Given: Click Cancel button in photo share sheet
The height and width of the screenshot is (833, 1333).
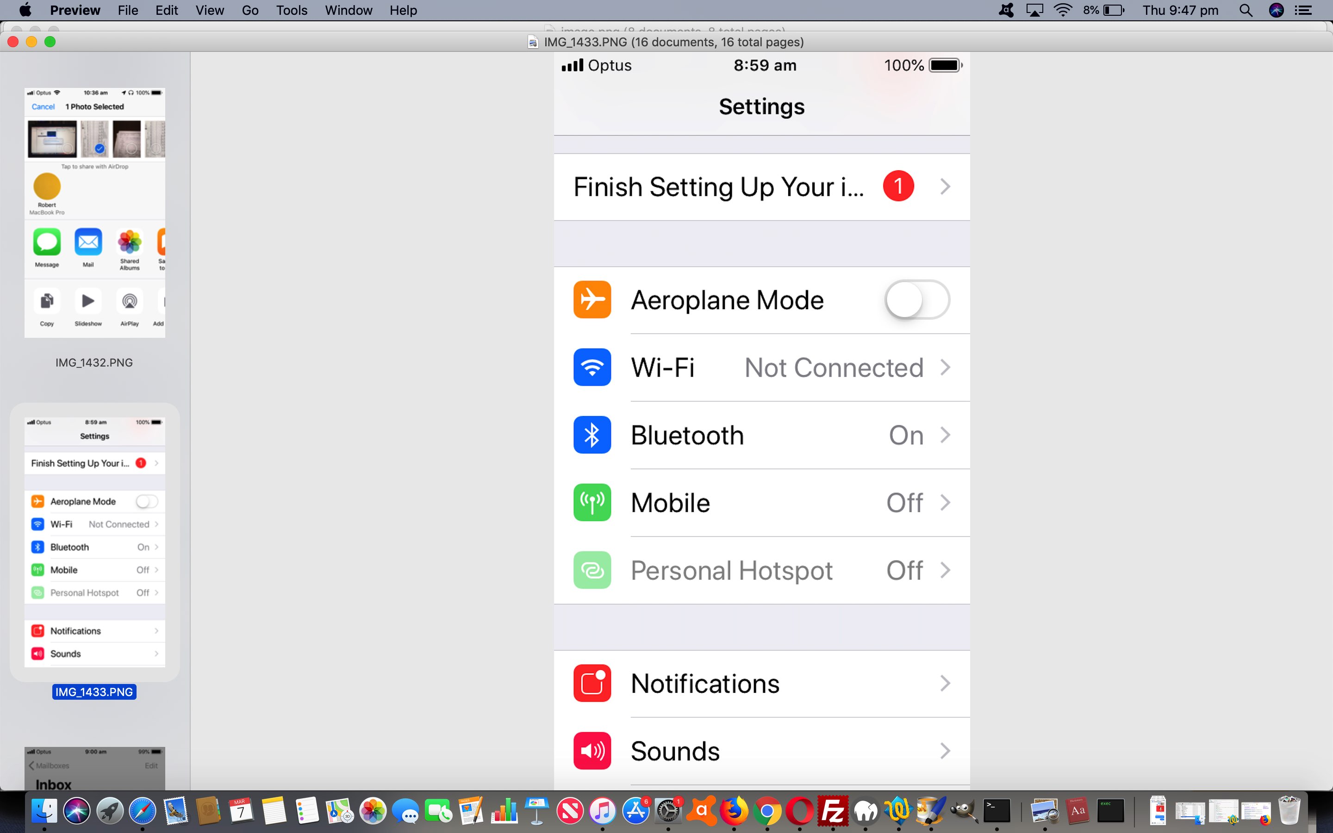Looking at the screenshot, I should [x=42, y=106].
